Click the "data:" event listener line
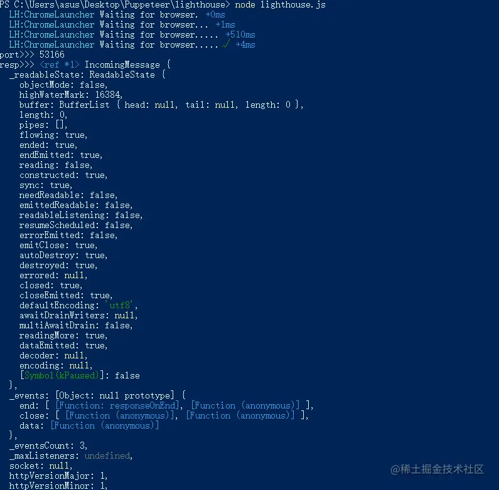 89,425
